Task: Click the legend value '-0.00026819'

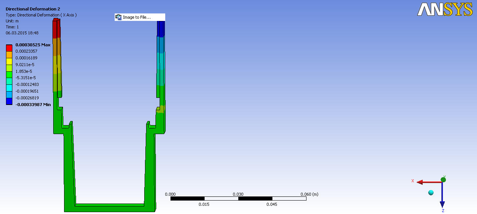Action: point(27,98)
